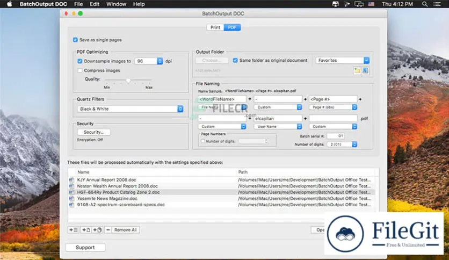Open Custom dropdown under first dash field
This screenshot has width=449, height=260.
278,107
